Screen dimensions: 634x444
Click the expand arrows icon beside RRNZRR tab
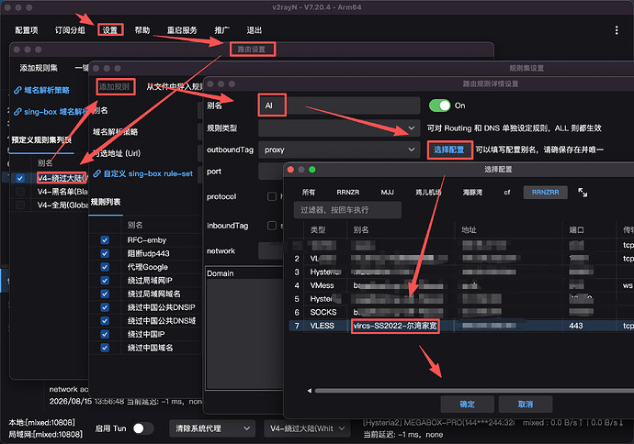583,193
